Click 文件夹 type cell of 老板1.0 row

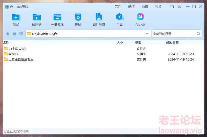click(x=141, y=54)
